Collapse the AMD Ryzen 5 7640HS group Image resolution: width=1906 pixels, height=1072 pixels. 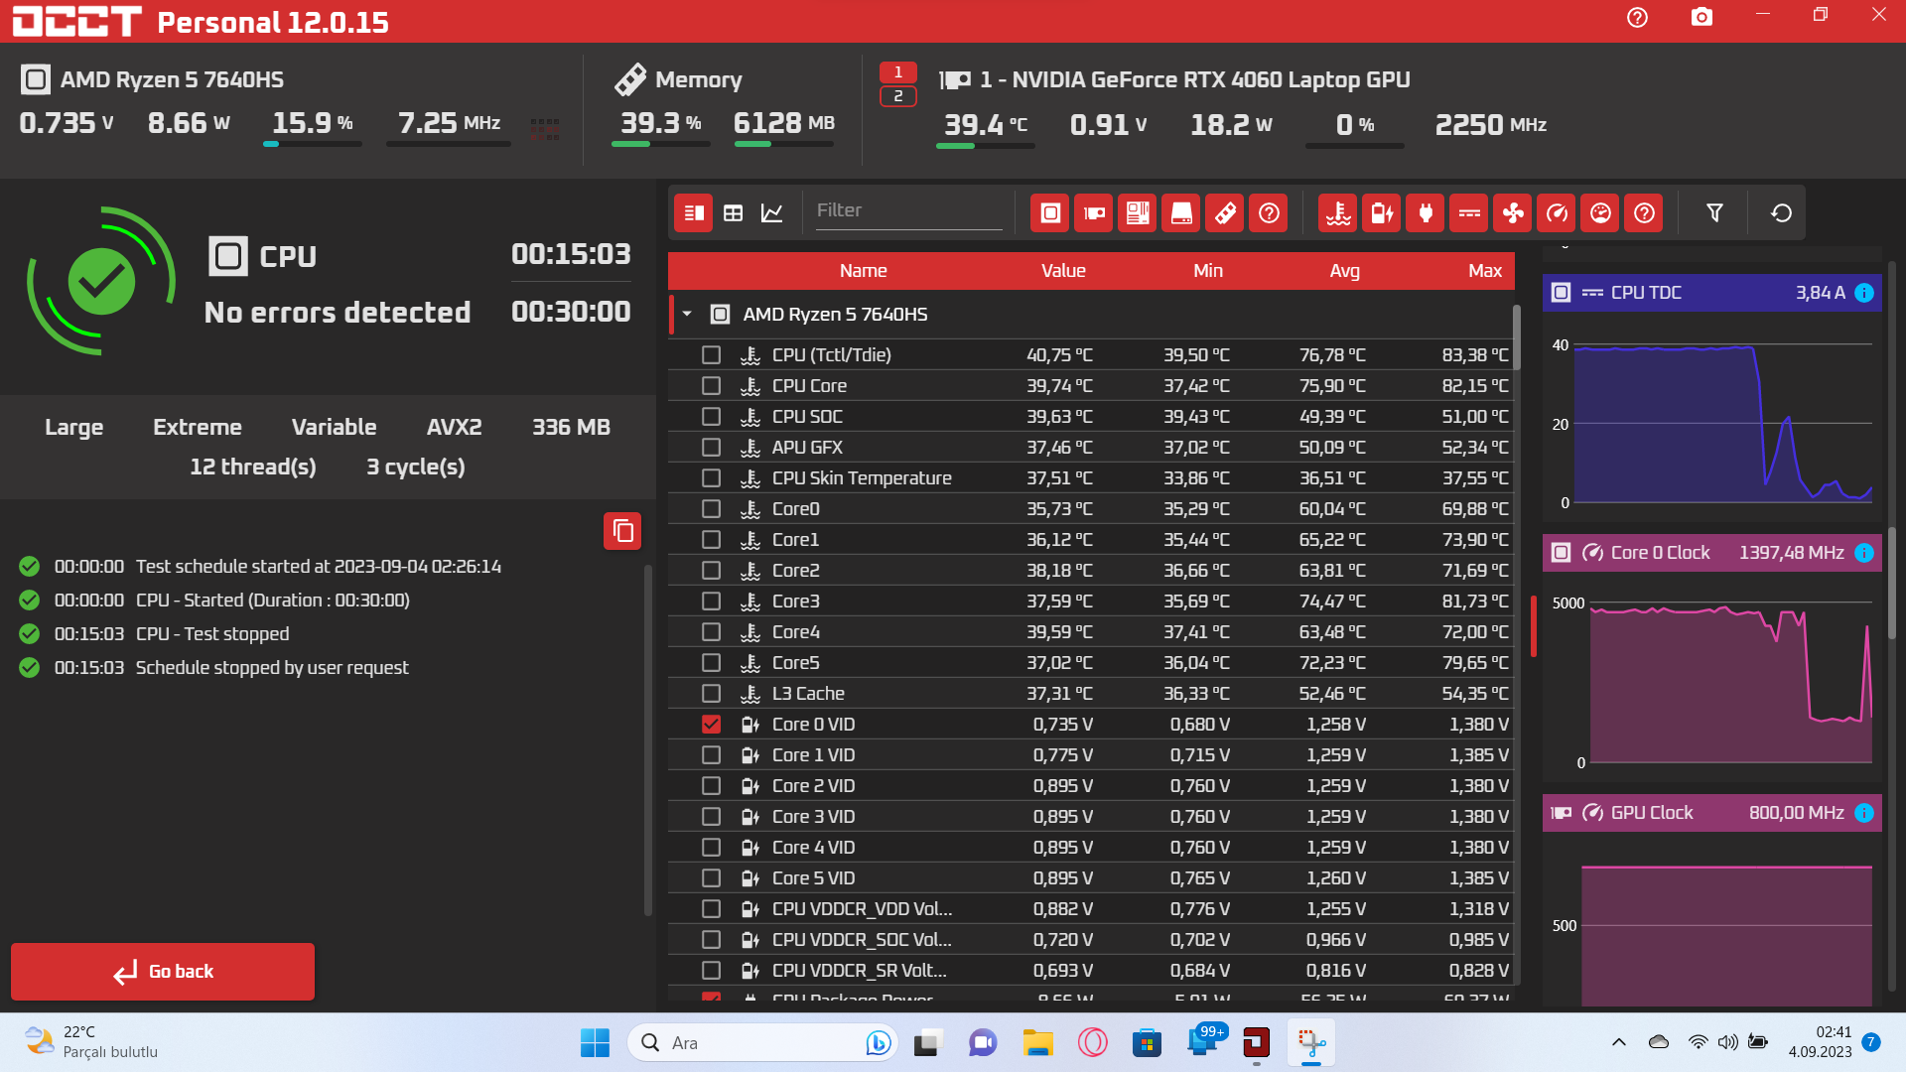point(687,315)
